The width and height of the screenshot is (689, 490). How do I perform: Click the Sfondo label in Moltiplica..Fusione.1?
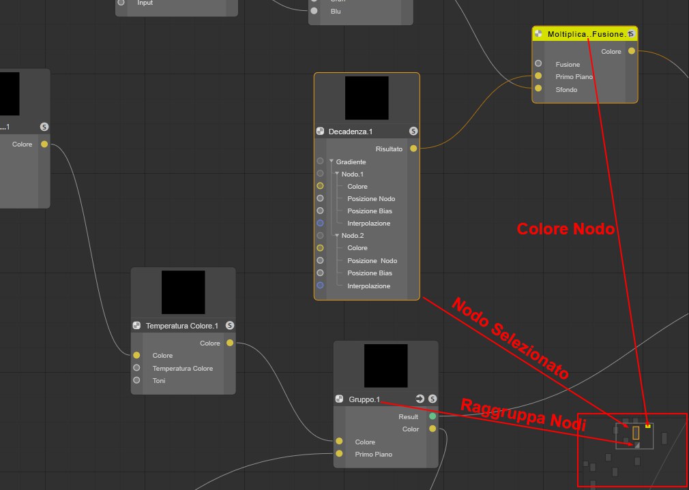[x=566, y=89]
